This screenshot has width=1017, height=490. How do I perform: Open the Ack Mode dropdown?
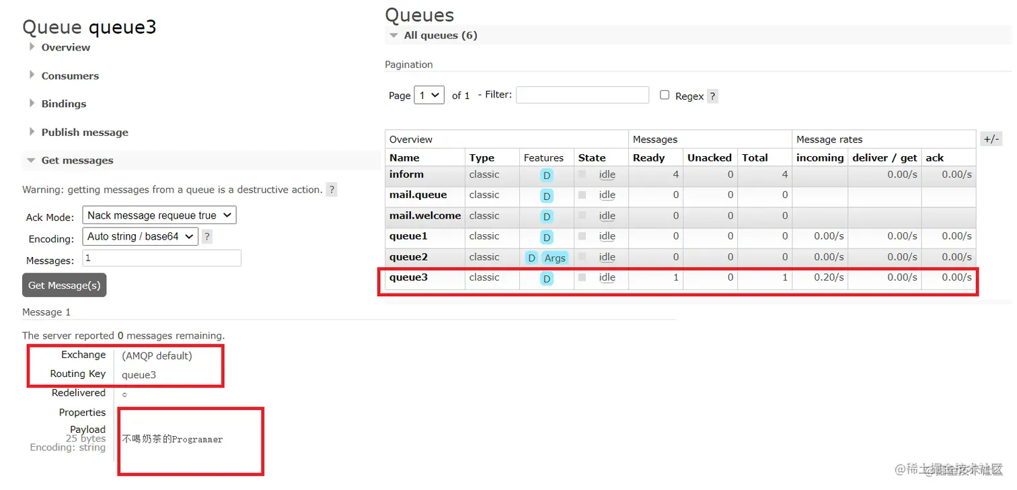tap(159, 215)
